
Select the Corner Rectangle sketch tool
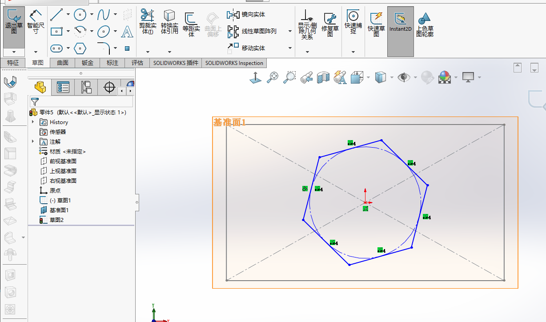point(56,31)
